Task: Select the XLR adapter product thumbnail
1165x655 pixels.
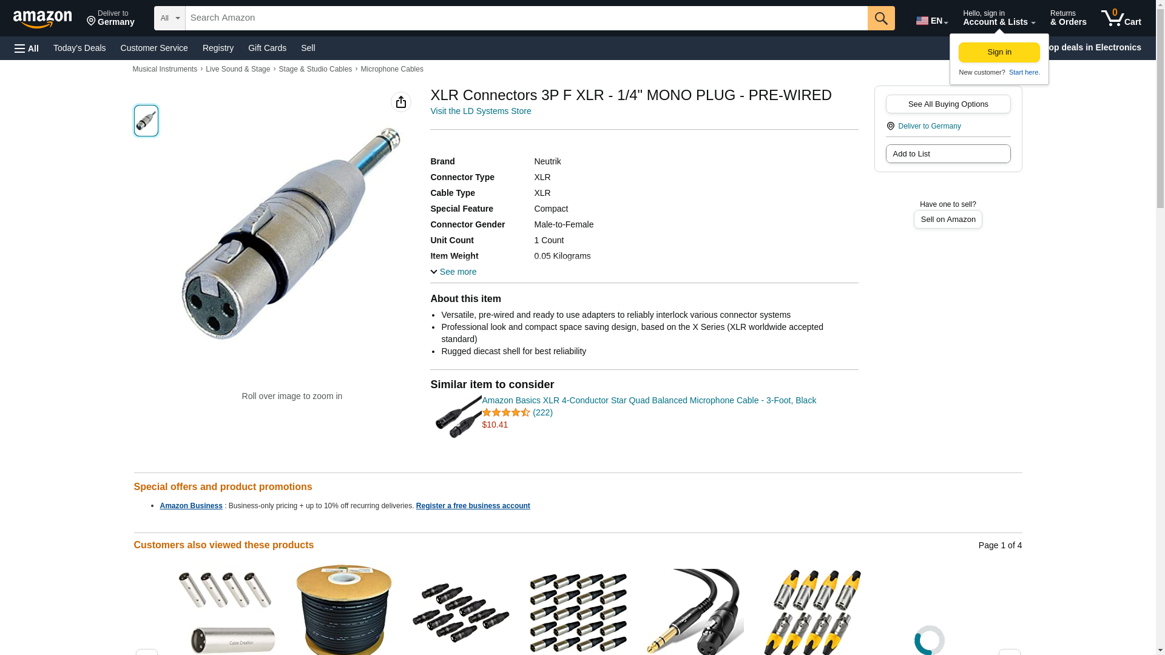Action: click(146, 120)
